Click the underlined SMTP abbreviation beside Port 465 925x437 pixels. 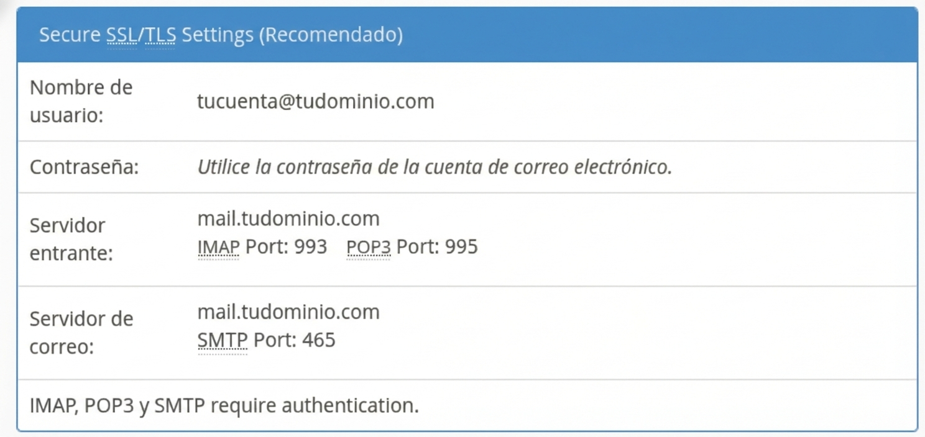tap(222, 340)
